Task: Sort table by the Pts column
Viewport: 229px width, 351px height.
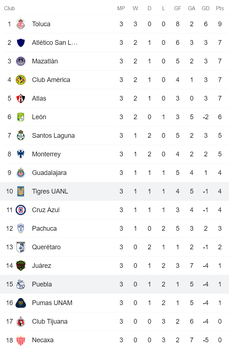Action: click(220, 8)
